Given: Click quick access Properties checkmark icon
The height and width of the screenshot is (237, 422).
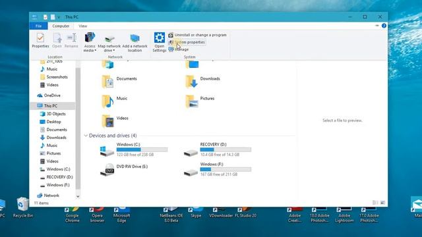Looking at the screenshot, I should click(45, 17).
